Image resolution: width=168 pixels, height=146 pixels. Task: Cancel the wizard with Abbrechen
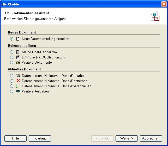click(151, 138)
